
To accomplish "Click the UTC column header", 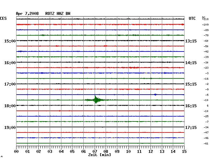I will tap(192, 18).
